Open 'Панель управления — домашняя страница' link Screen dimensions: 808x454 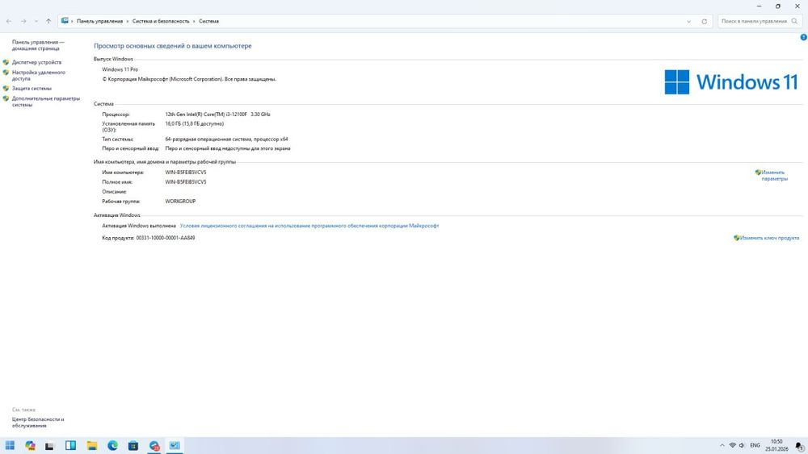[x=38, y=45]
